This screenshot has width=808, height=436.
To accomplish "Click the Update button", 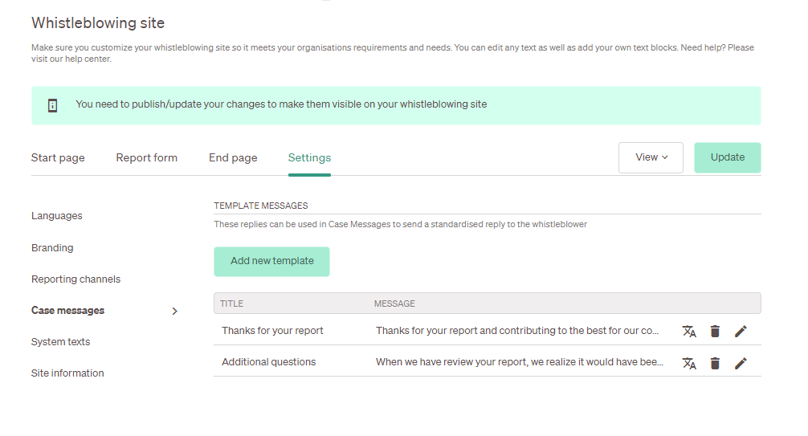I will click(x=727, y=157).
